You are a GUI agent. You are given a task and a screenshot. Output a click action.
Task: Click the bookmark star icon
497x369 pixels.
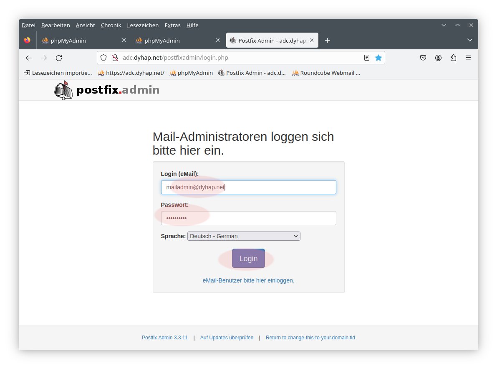(x=378, y=58)
